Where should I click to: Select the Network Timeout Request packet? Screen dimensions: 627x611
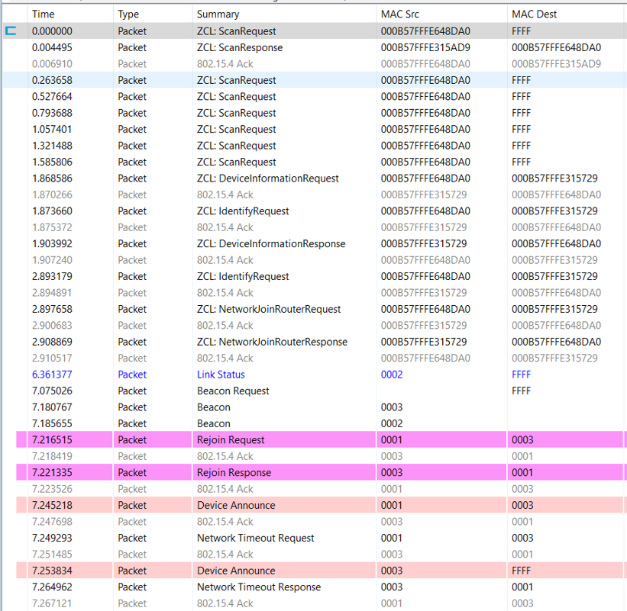255,538
